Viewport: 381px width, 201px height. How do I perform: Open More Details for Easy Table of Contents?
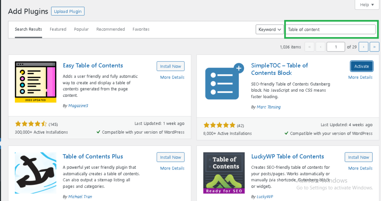coord(172,77)
